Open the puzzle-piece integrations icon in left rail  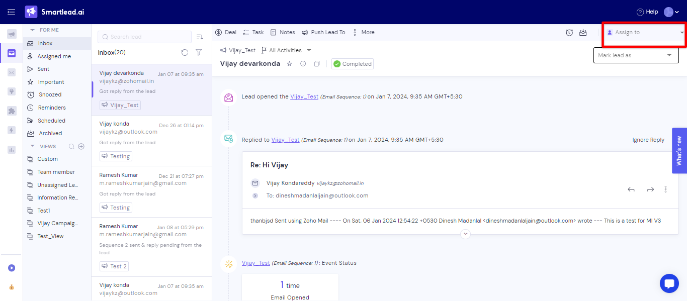11,111
